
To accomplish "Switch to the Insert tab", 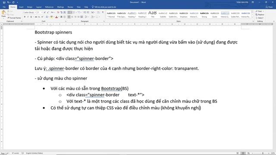I will point(21,7).
